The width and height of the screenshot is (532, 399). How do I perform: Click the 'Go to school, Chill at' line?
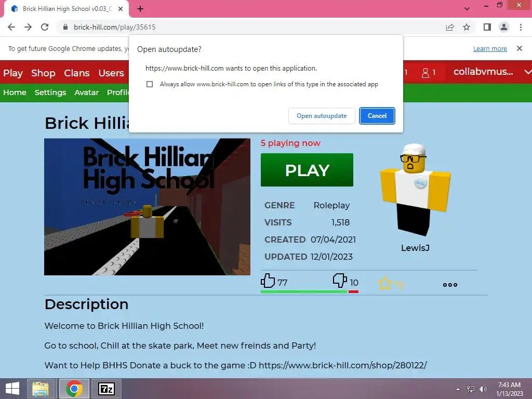(180, 345)
